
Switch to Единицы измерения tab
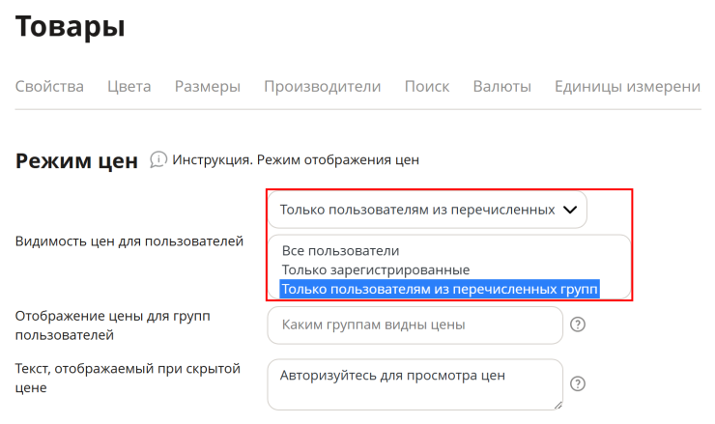click(627, 86)
